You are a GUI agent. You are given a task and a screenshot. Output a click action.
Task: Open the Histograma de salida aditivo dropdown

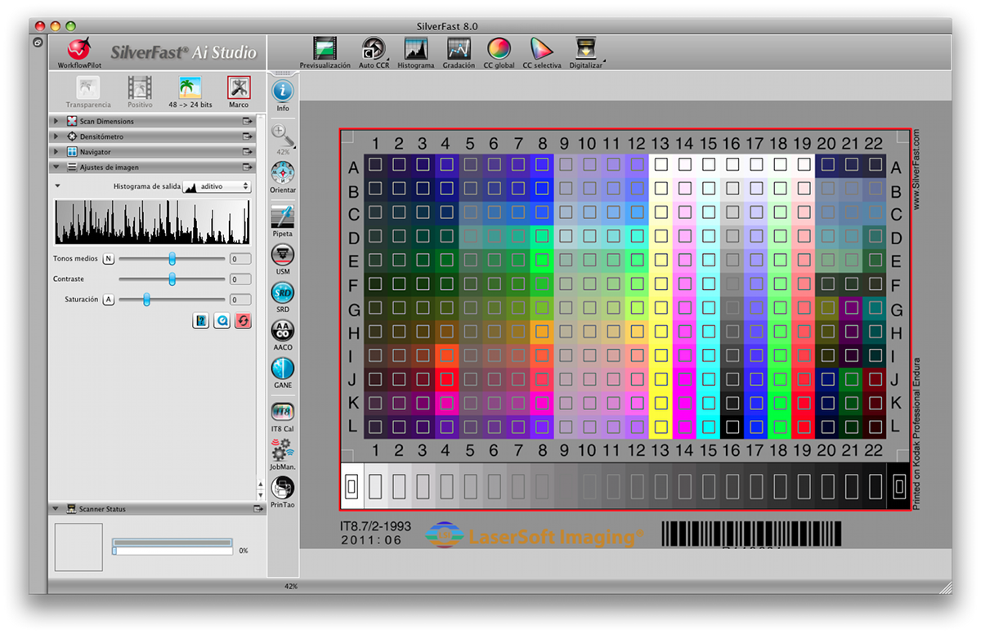(217, 186)
